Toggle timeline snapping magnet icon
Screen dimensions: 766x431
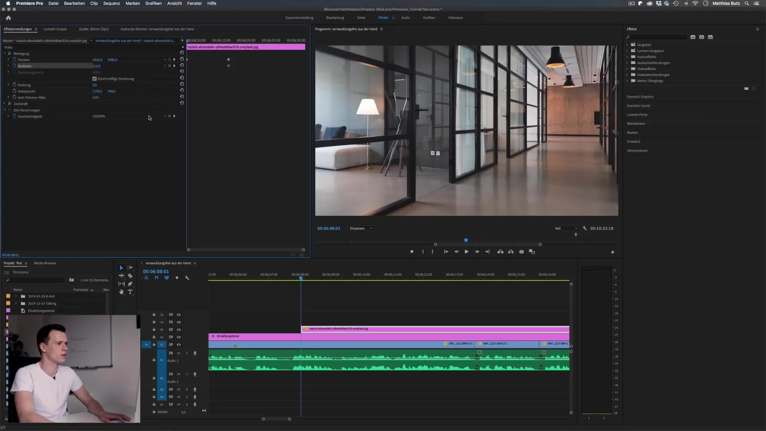(156, 278)
